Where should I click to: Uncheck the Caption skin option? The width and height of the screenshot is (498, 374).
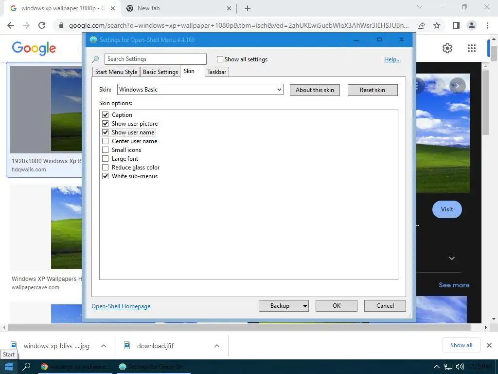[105, 114]
